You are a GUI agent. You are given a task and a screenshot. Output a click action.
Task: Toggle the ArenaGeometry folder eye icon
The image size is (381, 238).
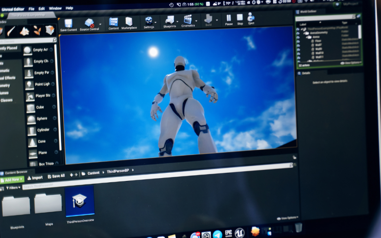[x=298, y=33]
